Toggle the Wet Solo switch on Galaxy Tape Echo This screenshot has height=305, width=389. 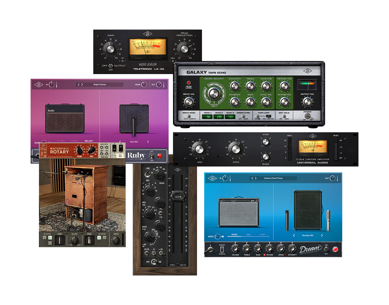284,116
